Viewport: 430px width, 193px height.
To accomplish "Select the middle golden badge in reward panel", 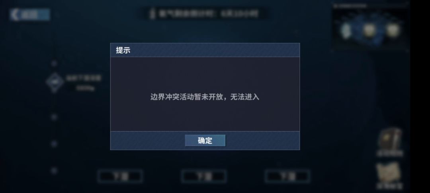I will click(x=369, y=30).
